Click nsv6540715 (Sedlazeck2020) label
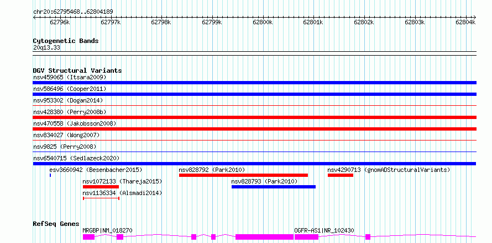 pos(76,159)
